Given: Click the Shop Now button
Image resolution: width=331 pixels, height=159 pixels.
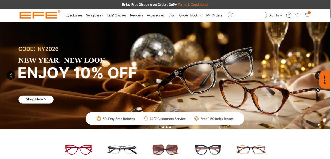Looking at the screenshot, I should pyautogui.click(x=36, y=99).
